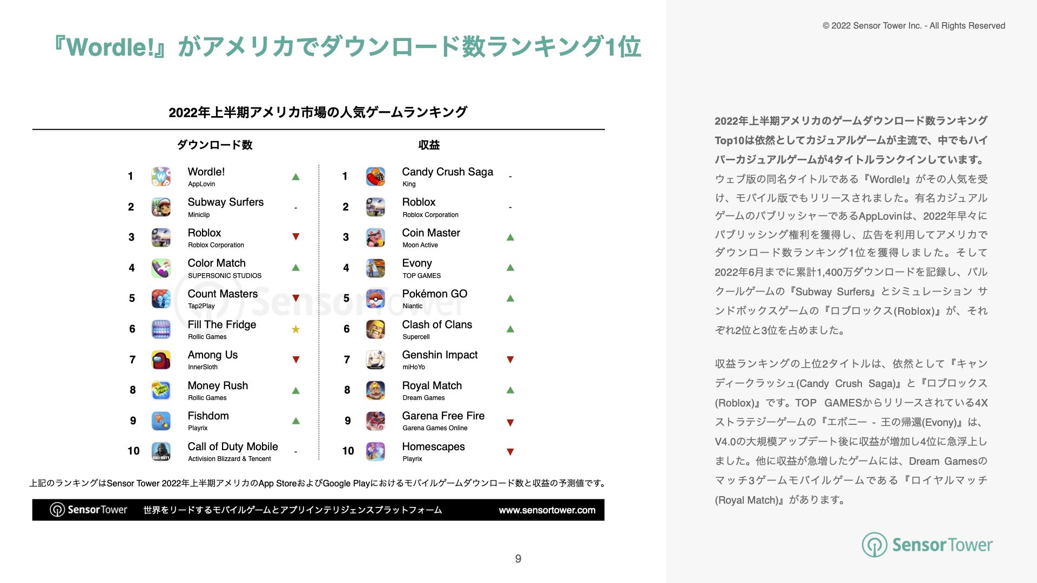
Task: Click the Sensor Tower logo in footer banner
Action: point(89,510)
